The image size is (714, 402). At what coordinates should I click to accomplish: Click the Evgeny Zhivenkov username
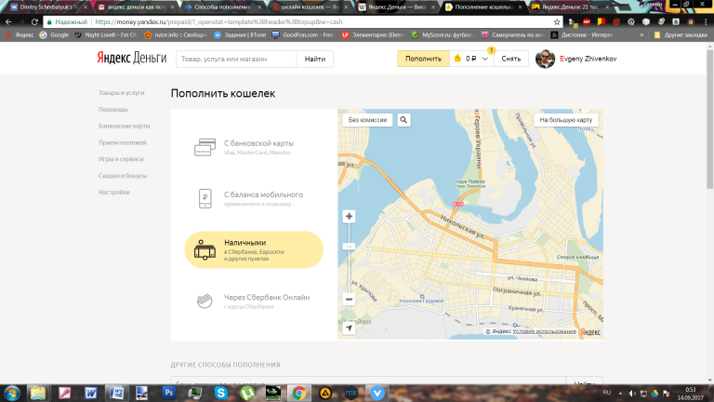point(588,59)
